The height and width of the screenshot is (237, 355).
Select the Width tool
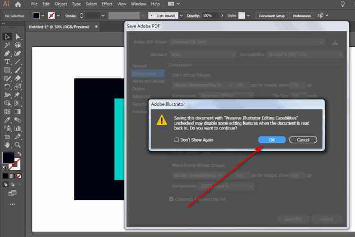point(7,95)
